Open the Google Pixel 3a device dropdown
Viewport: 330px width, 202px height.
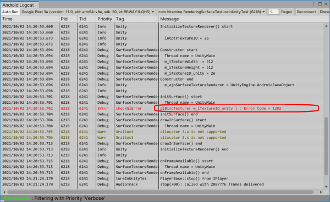click(x=88, y=12)
